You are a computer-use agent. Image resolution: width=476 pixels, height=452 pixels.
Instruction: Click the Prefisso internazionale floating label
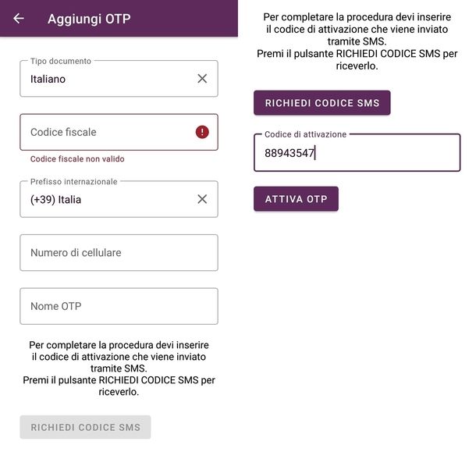tap(74, 182)
